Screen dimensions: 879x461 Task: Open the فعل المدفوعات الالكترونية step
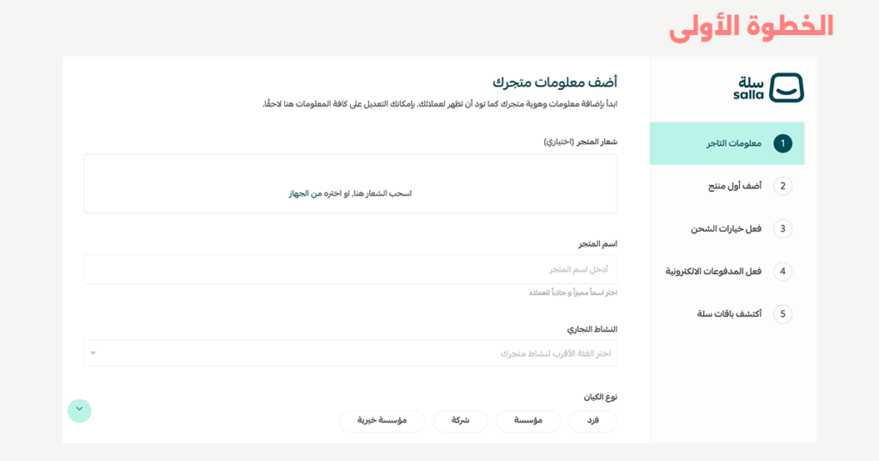713,272
